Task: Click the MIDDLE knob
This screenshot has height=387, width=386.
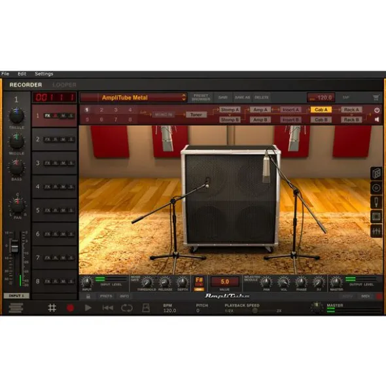Action: point(16,141)
